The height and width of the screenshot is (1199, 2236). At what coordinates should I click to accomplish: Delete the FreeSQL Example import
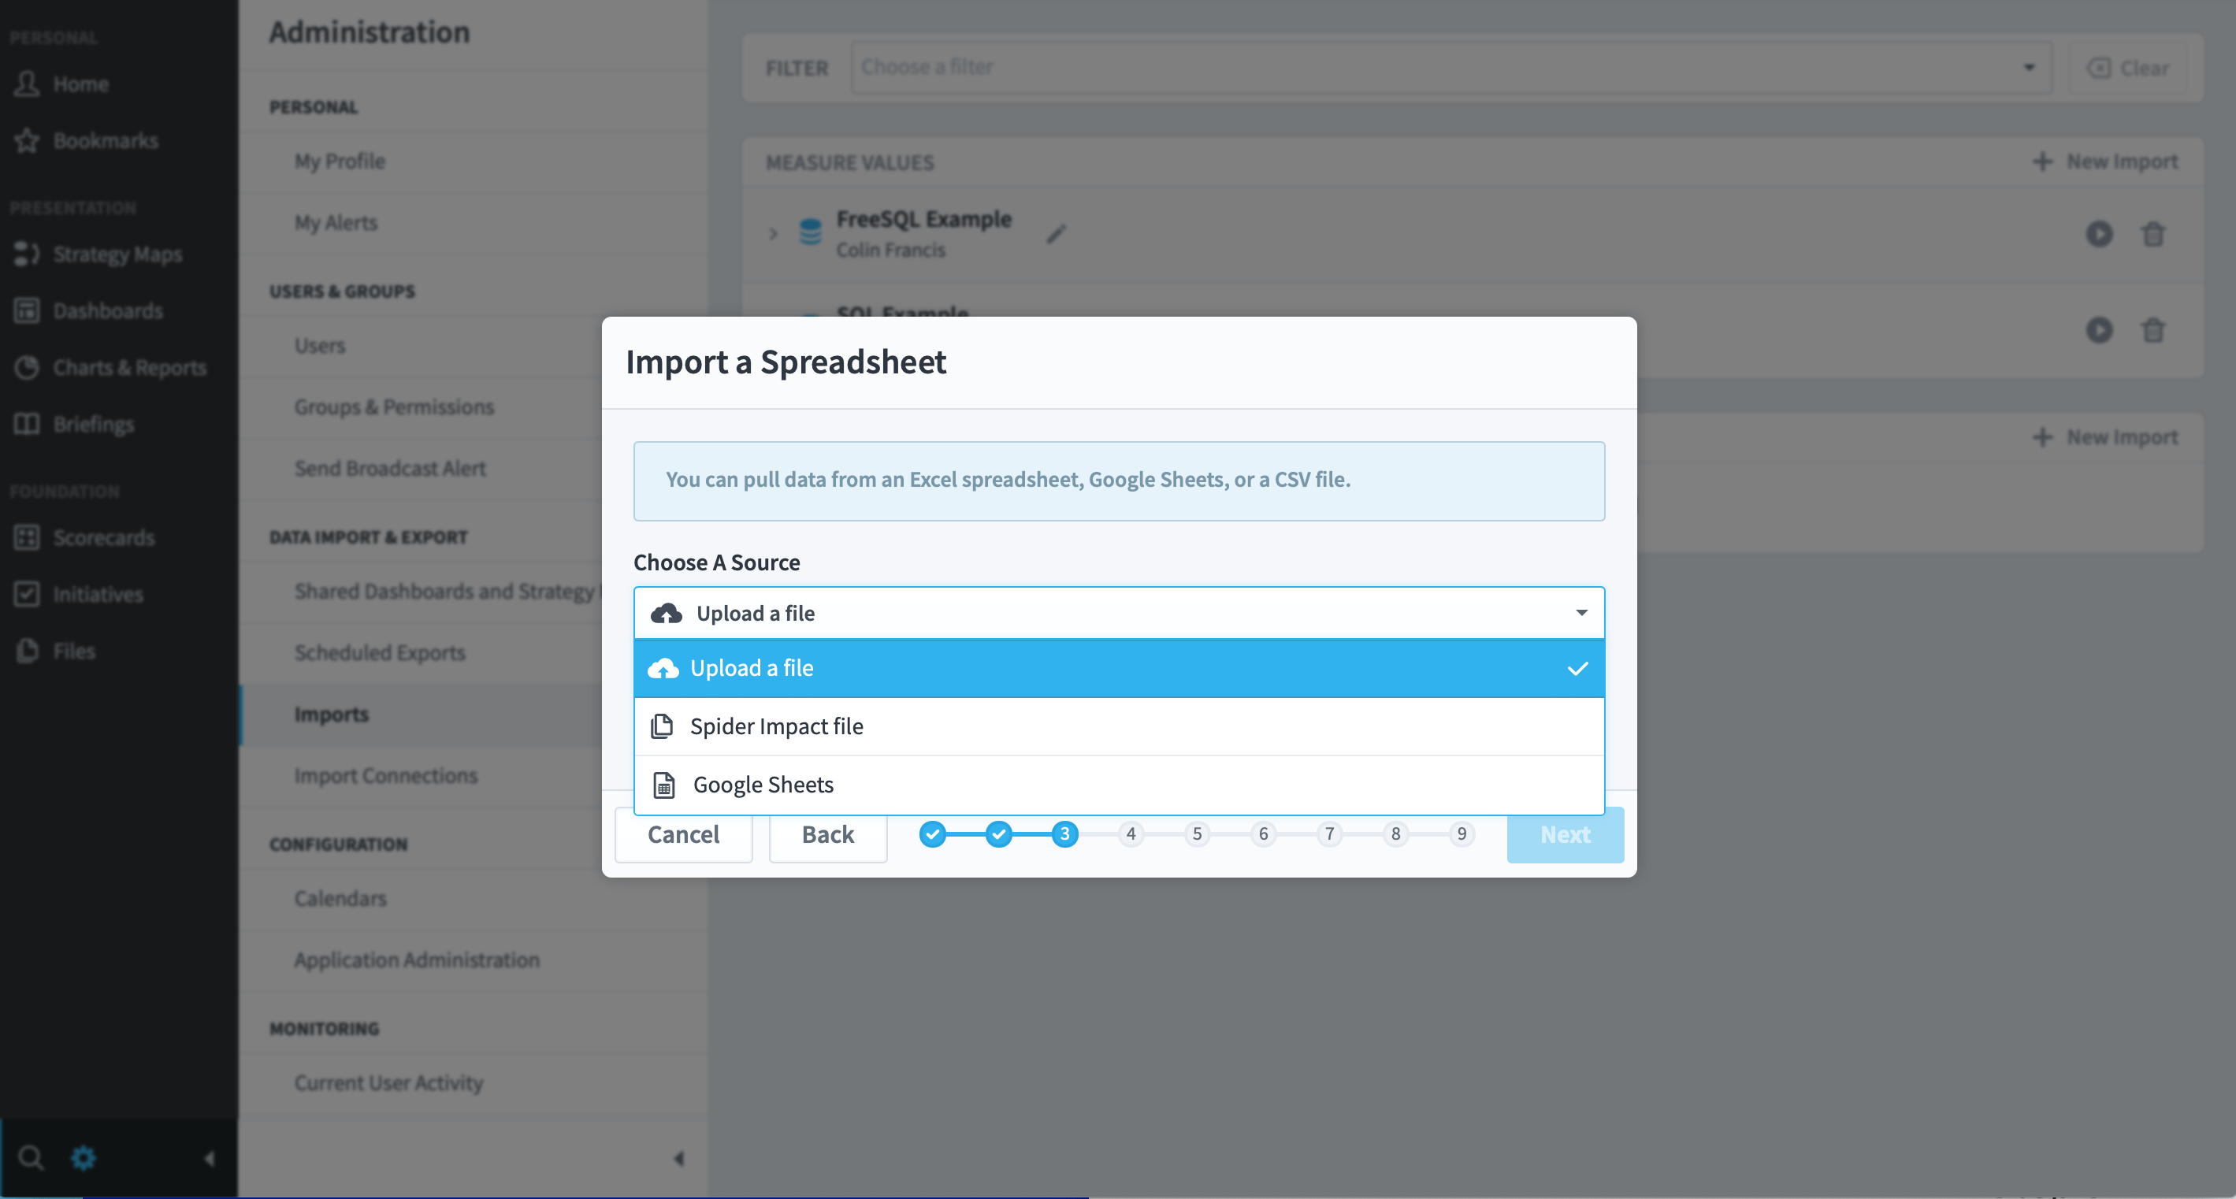tap(2152, 233)
